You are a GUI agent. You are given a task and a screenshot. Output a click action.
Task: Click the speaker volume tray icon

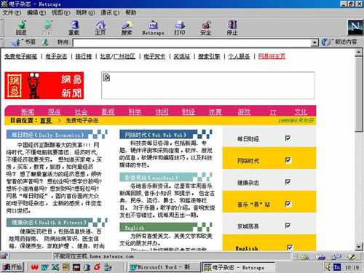(328, 267)
